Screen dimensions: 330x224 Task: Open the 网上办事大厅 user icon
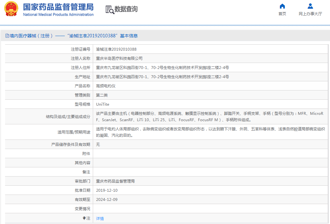pyautogui.click(x=310, y=6)
